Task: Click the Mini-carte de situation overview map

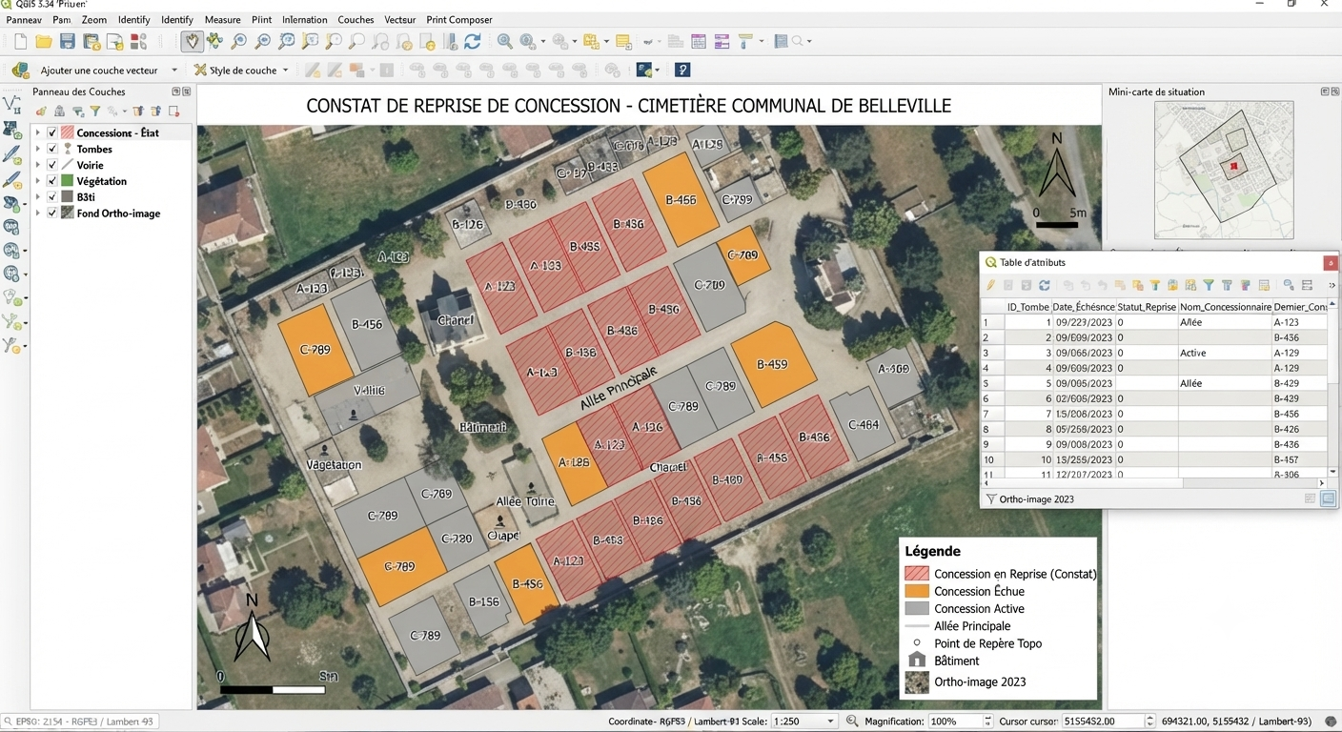Action: [1224, 170]
